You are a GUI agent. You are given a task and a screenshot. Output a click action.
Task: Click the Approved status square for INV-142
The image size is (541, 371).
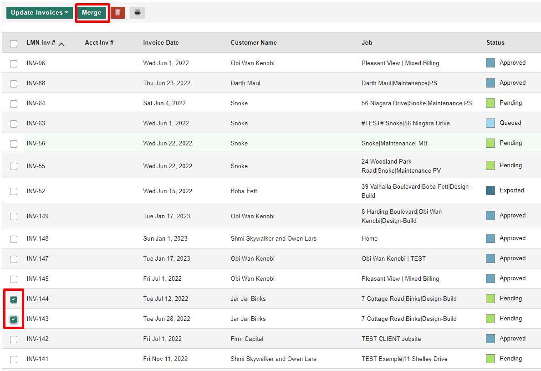(x=490, y=339)
